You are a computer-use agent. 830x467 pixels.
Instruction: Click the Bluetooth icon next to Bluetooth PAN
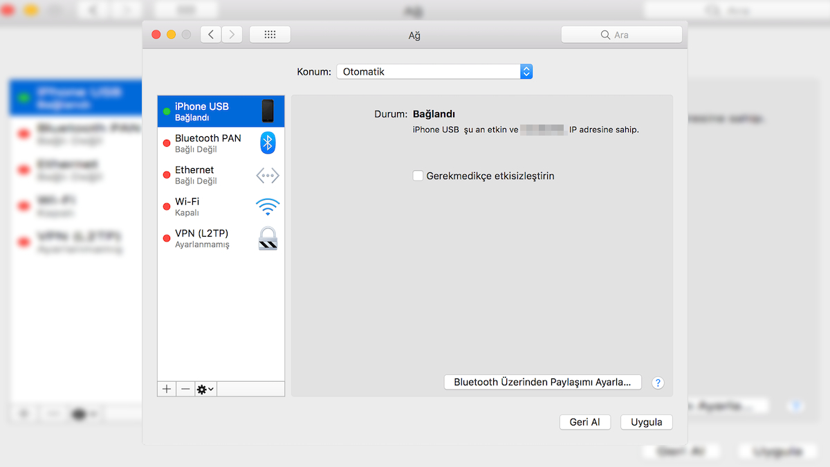tap(268, 143)
